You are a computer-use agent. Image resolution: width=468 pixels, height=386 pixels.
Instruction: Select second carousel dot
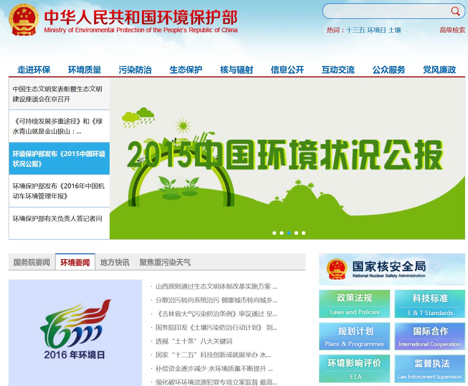pos(282,233)
